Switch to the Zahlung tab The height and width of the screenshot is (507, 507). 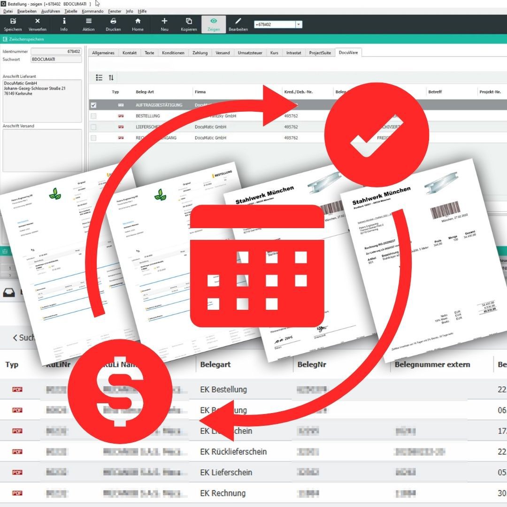[200, 53]
